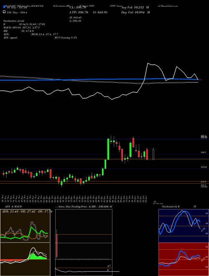Click the 'ADX & MACD' panel title
Viewport: 209px width, 276px height.
(x=13, y=207)
